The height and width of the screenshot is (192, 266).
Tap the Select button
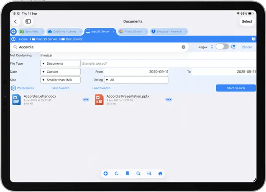[x=247, y=22]
